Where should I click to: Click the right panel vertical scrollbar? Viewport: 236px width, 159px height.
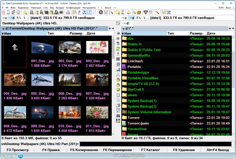[x=233, y=86]
